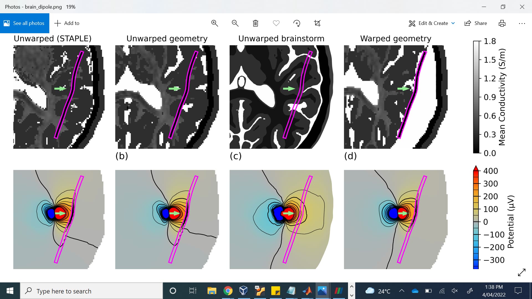Open pen input tray icon

tap(470, 291)
